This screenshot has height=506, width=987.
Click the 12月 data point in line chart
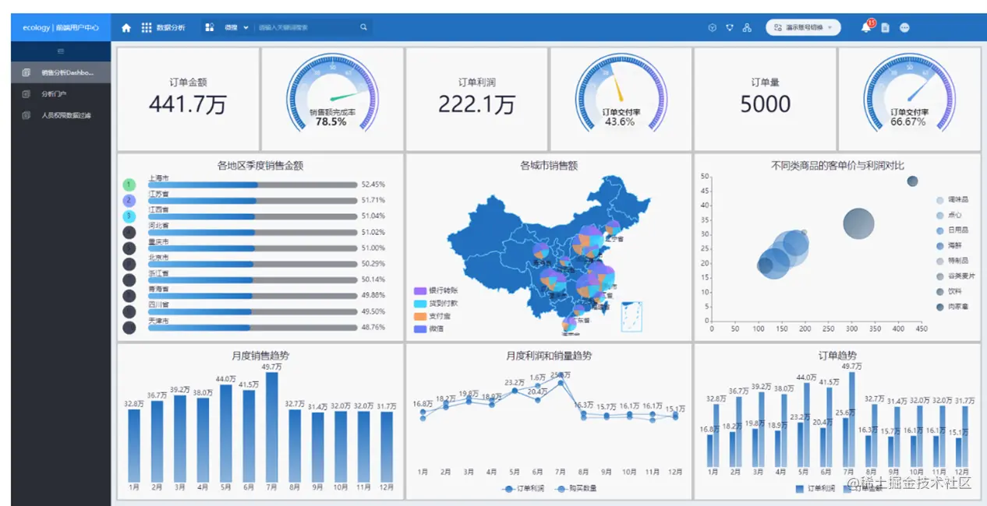pos(675,416)
